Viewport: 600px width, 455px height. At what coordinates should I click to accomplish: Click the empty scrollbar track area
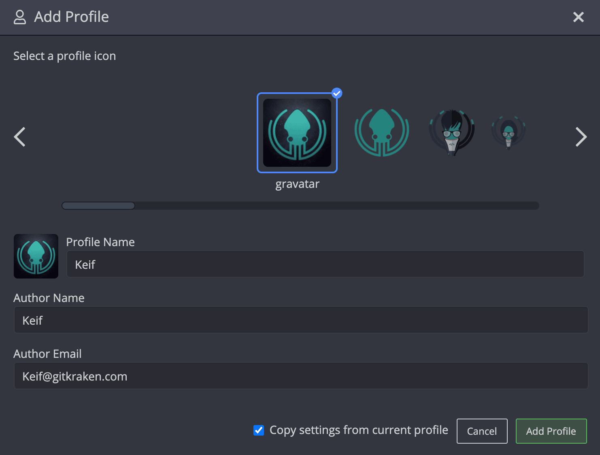coord(336,206)
